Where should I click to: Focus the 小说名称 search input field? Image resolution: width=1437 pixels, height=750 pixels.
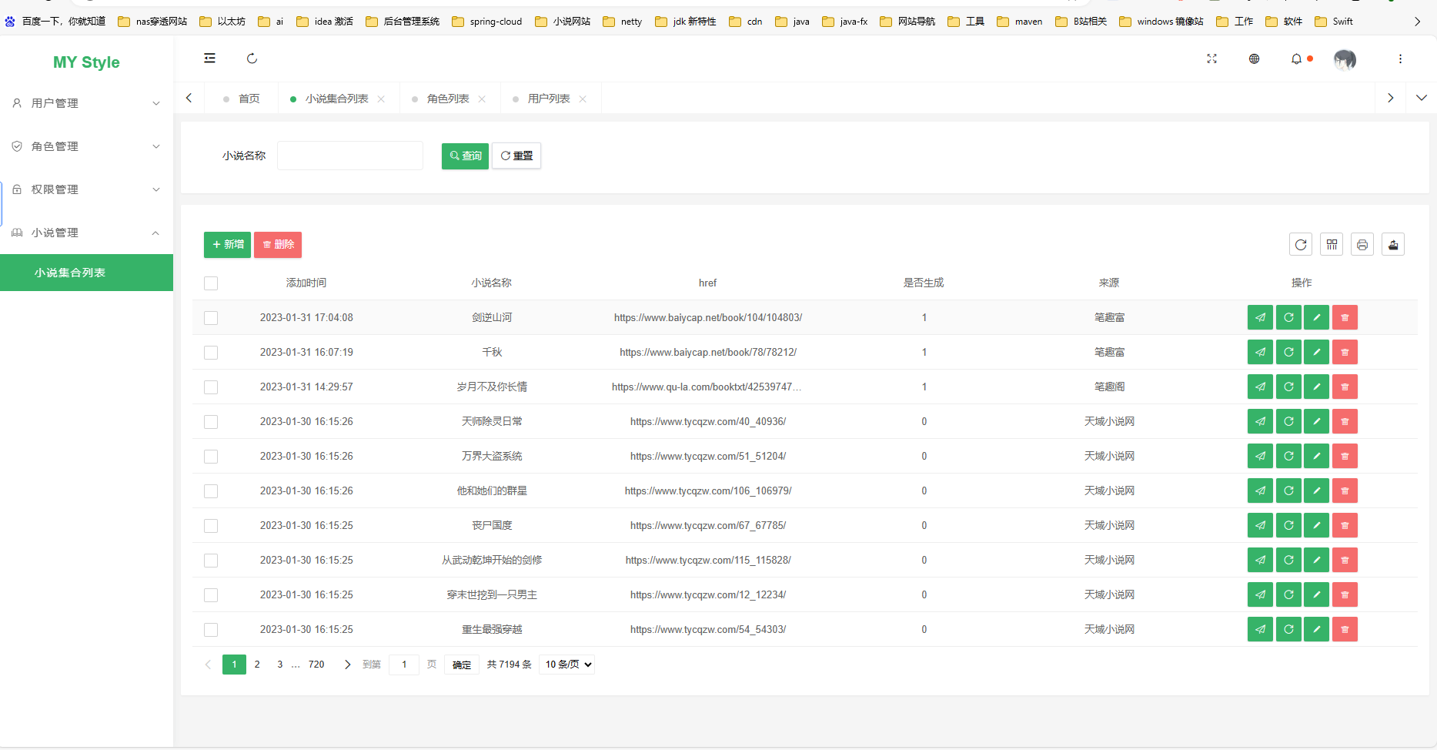click(350, 156)
